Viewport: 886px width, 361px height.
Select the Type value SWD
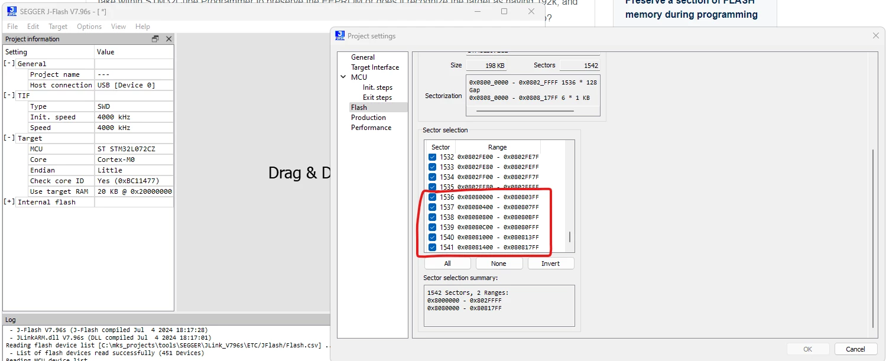134,106
